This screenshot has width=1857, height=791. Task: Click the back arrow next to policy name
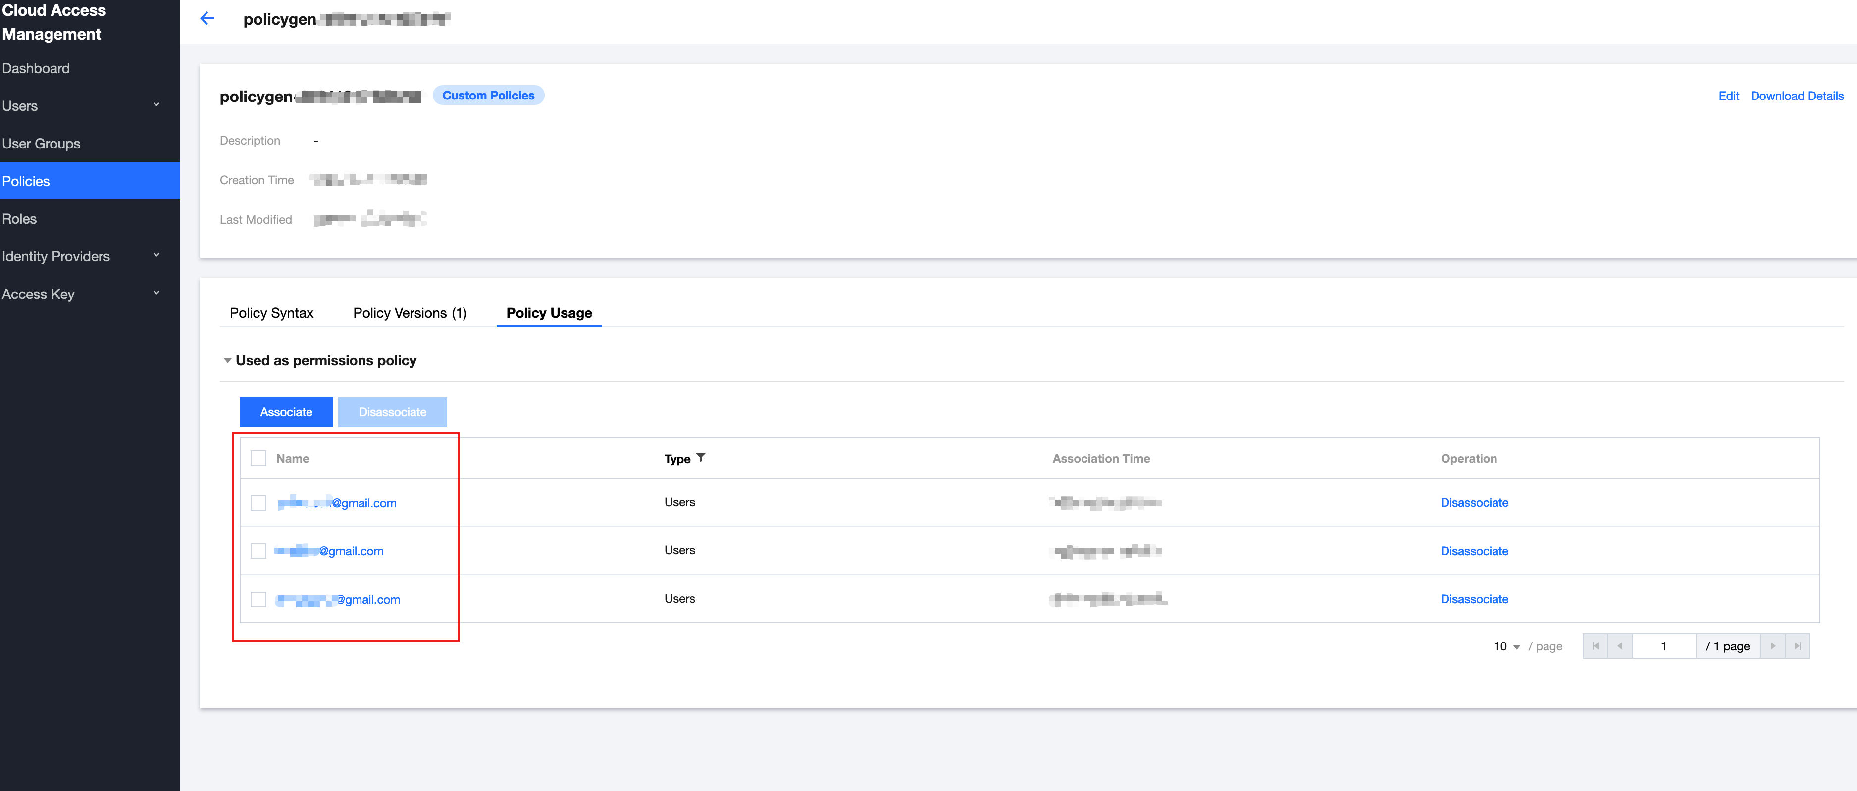[x=207, y=19]
